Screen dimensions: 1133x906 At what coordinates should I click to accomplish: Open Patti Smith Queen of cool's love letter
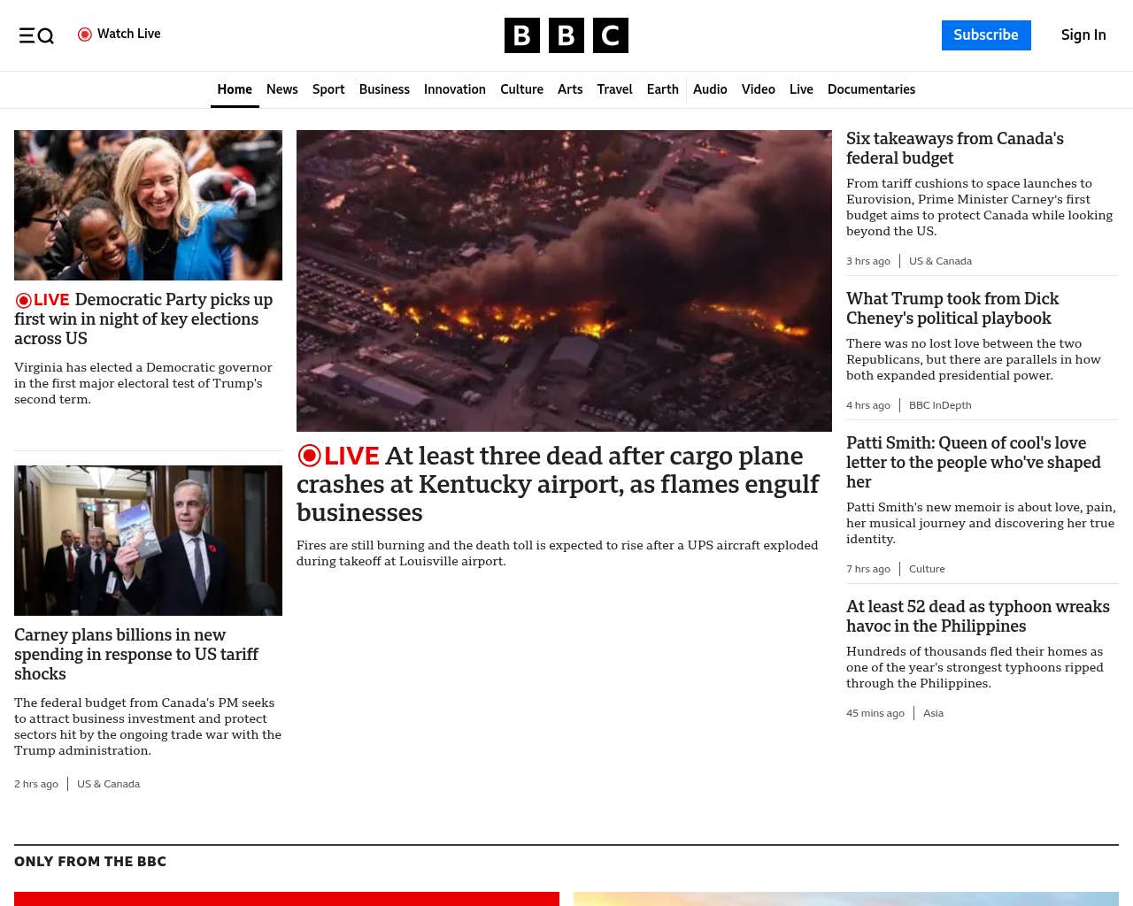tap(974, 462)
